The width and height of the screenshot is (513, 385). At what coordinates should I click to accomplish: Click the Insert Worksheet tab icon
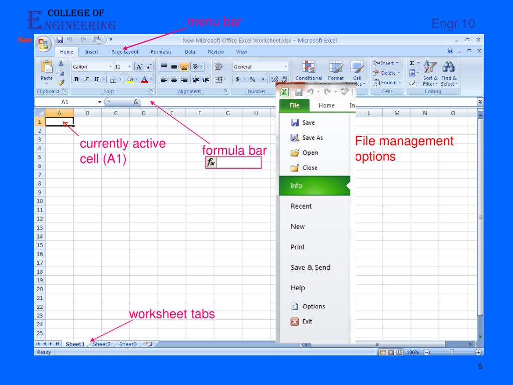point(149,344)
